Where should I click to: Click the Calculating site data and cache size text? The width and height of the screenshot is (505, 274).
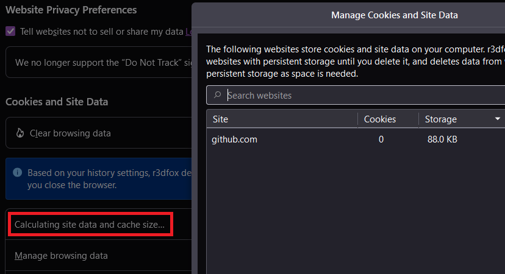coord(90,225)
